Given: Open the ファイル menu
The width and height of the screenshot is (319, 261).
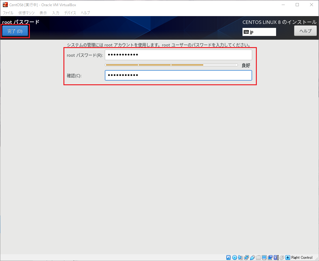Looking at the screenshot, I should [8, 13].
